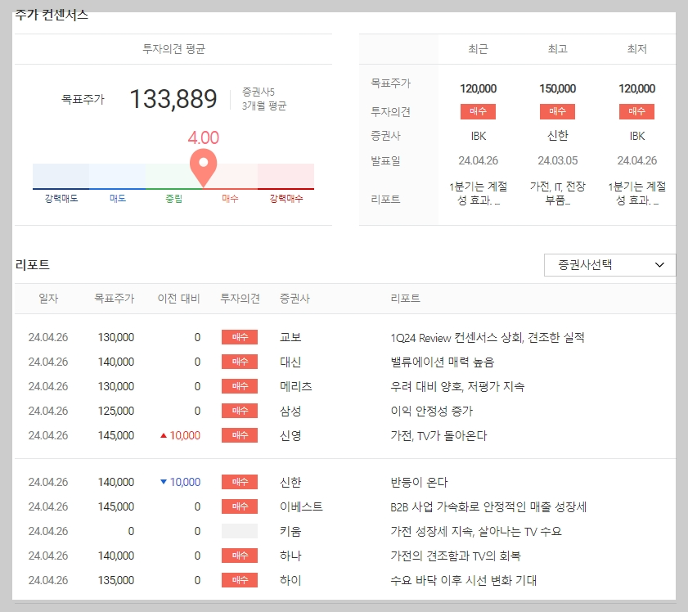Open report '반등이 온다'

[419, 482]
